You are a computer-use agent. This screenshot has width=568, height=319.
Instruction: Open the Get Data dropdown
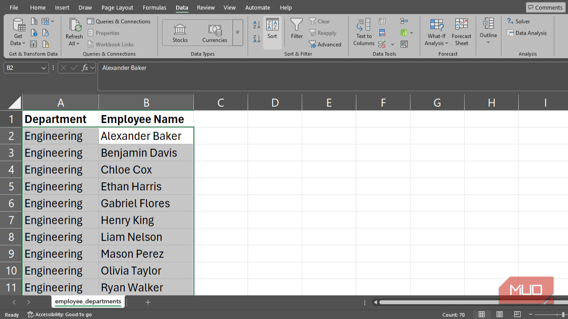coord(19,32)
